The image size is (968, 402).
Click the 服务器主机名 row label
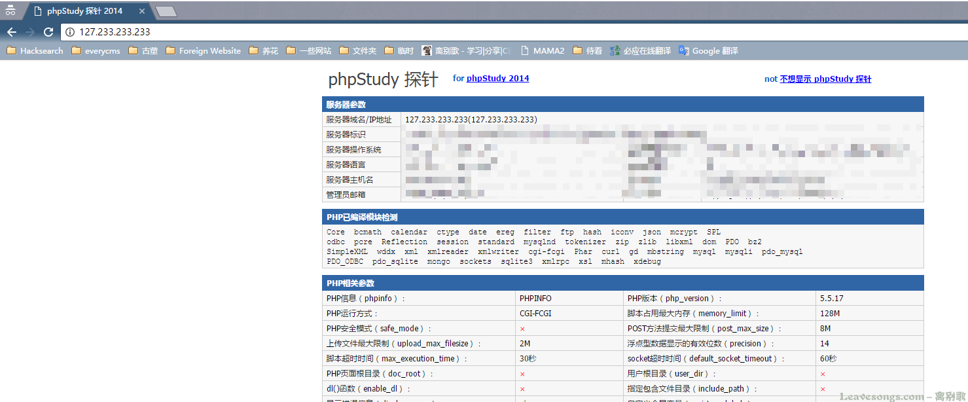350,180
